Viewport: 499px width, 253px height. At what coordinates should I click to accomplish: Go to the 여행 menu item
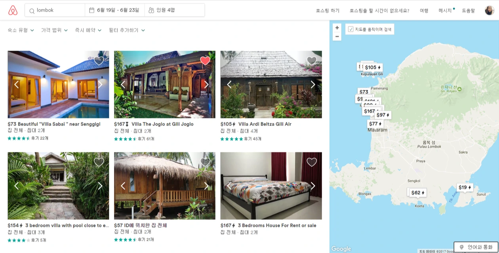pyautogui.click(x=424, y=11)
